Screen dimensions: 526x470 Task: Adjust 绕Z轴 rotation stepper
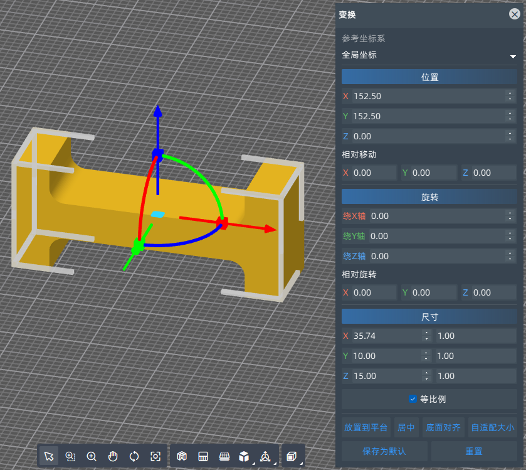[x=510, y=257]
